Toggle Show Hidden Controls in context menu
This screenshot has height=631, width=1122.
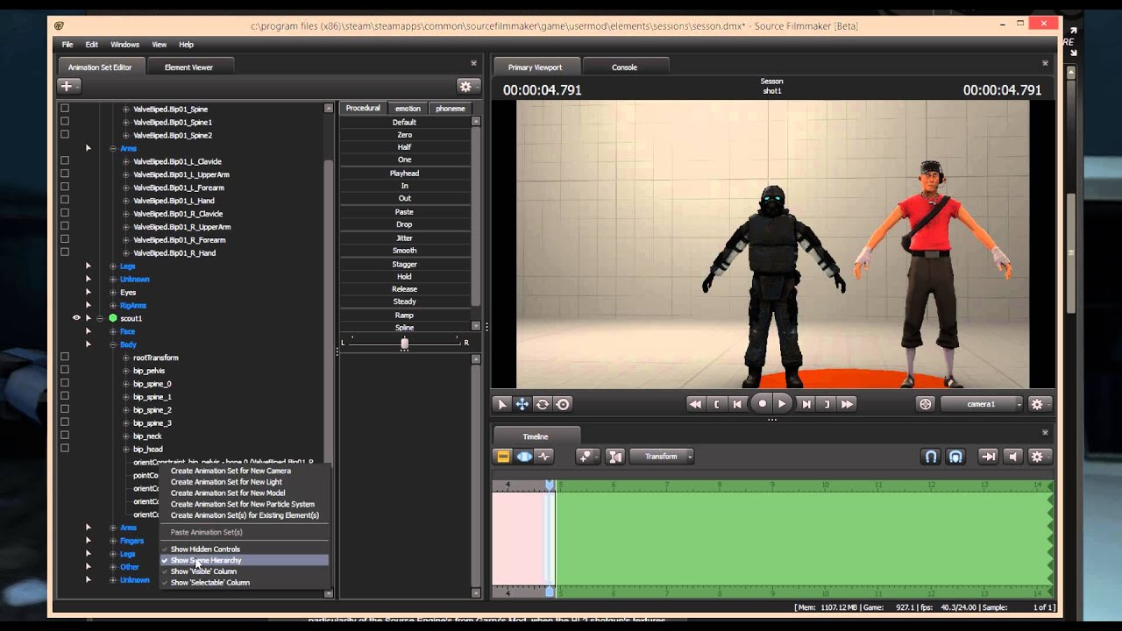(x=244, y=549)
